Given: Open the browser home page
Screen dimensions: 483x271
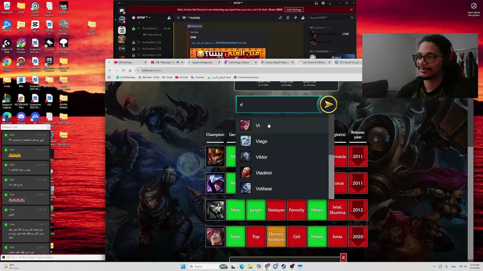Looking at the screenshot, I should (x=130, y=70).
